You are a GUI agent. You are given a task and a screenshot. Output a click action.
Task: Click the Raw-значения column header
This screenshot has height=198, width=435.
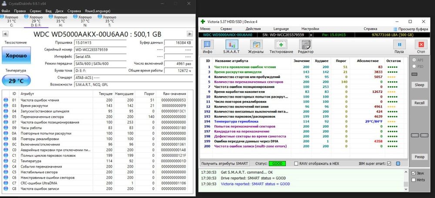(x=171, y=94)
